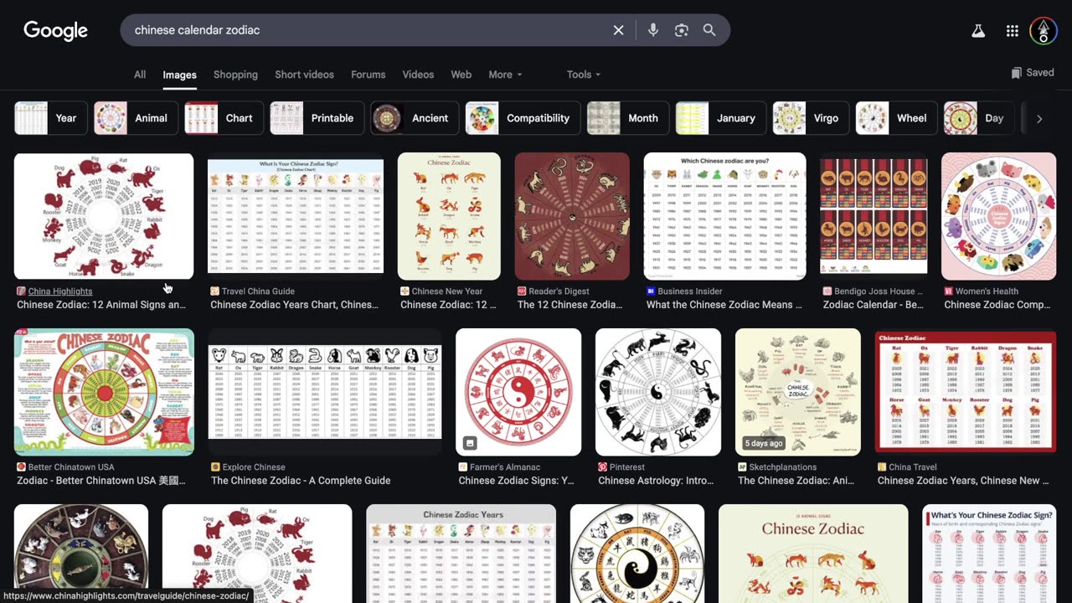The image size is (1072, 603).
Task: Open Chinese Zodiac Signs: Y... title link
Action: (517, 481)
